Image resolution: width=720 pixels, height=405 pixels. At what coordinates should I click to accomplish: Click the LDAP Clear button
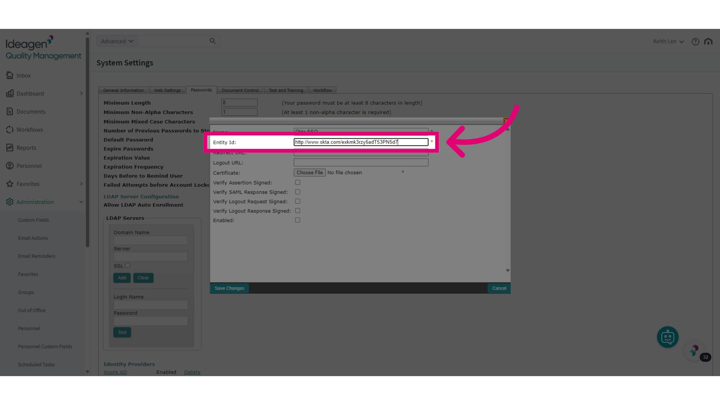coord(143,278)
